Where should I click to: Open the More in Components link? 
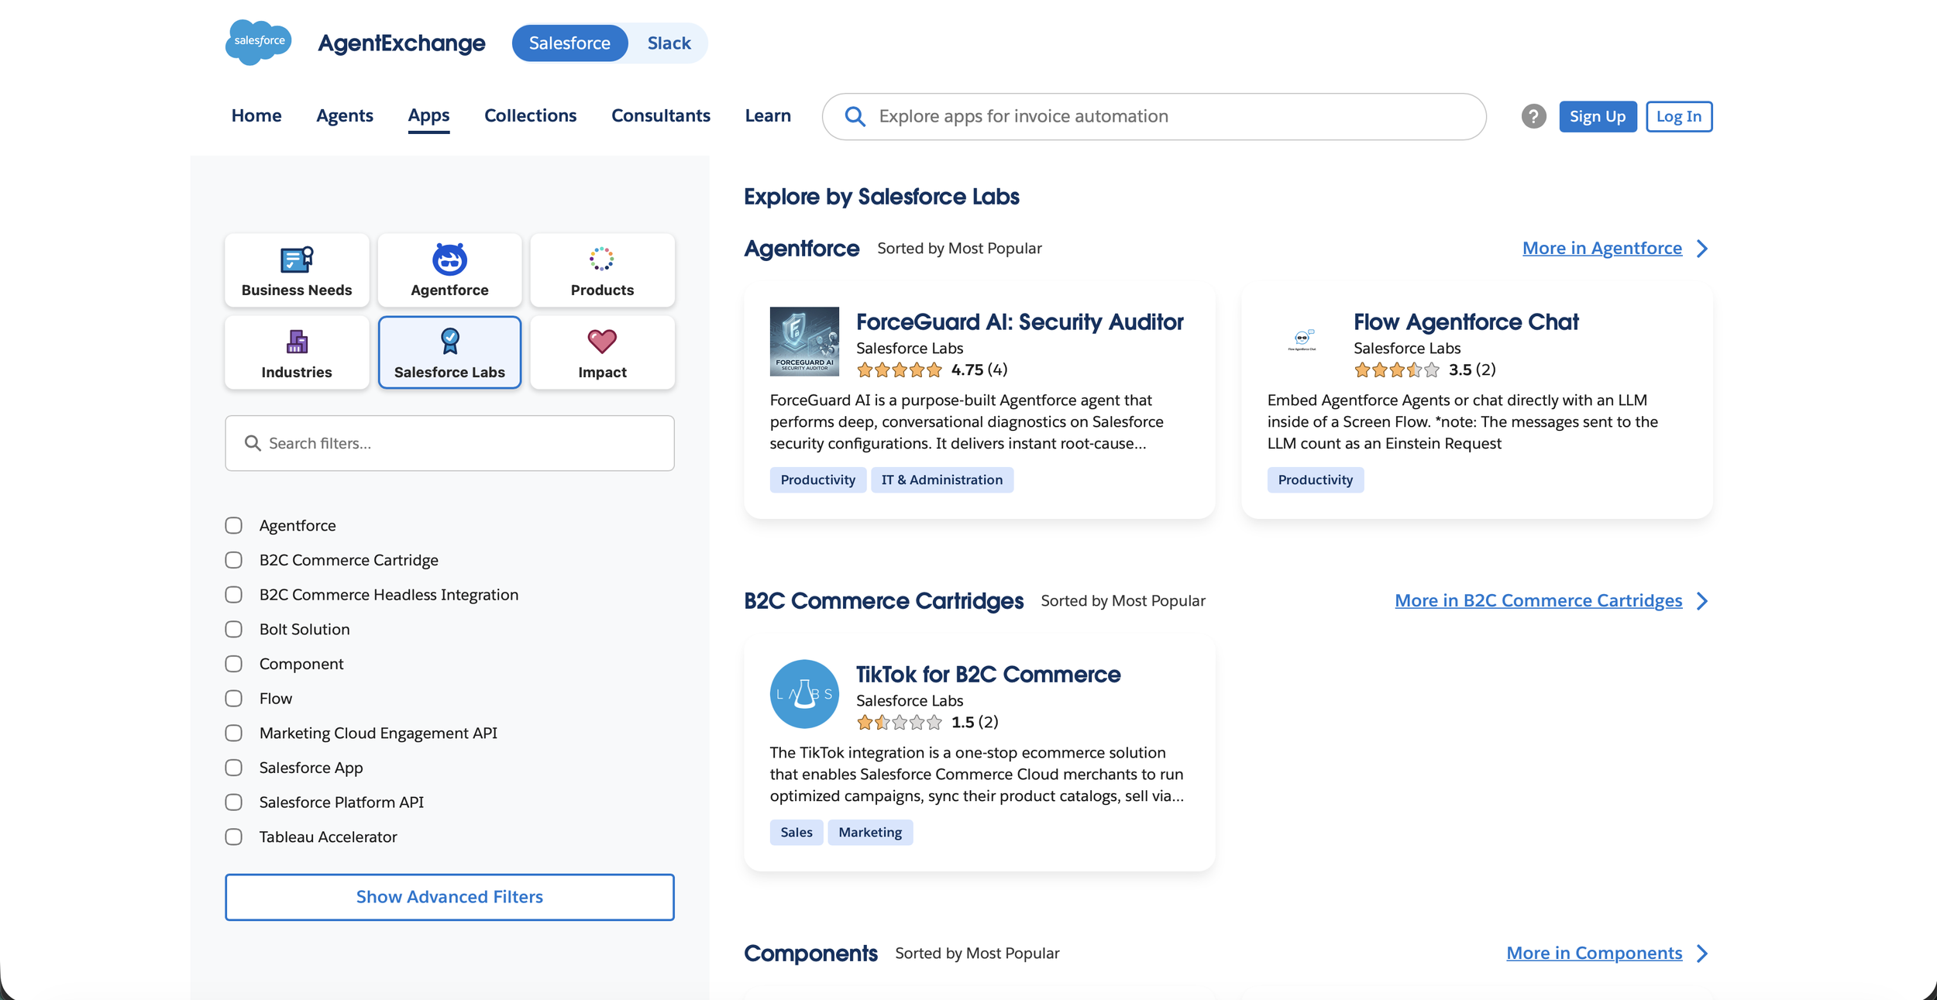1594,954
